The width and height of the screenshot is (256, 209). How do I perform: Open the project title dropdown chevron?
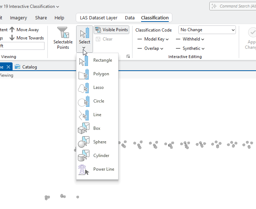tap(57, 7)
